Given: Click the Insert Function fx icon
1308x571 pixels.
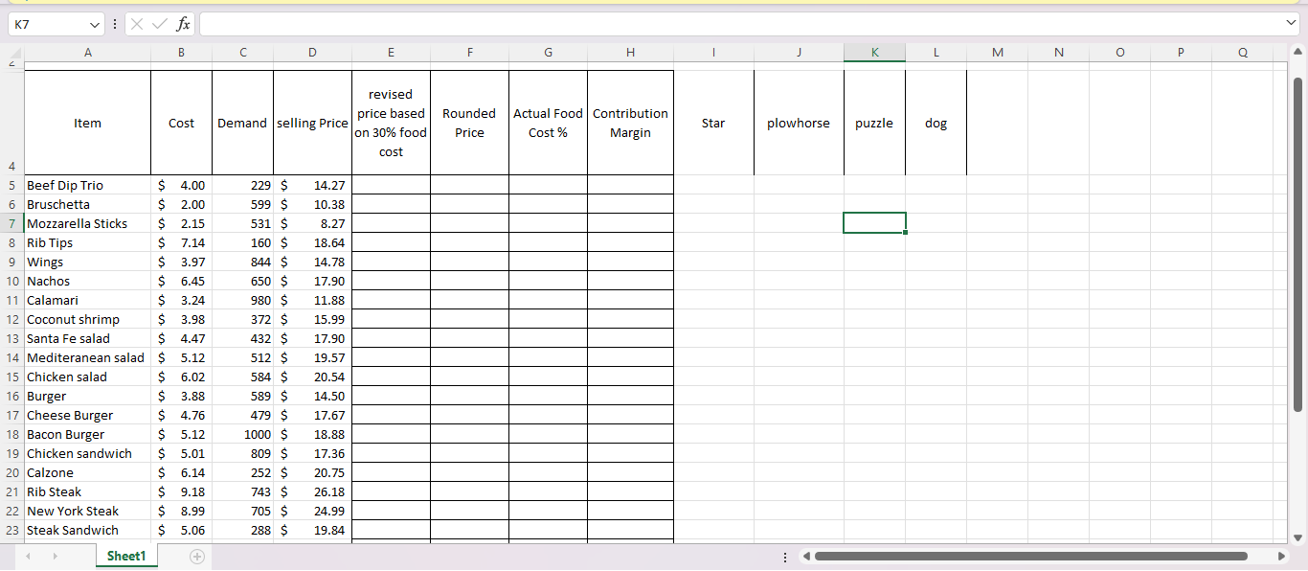Looking at the screenshot, I should (182, 24).
